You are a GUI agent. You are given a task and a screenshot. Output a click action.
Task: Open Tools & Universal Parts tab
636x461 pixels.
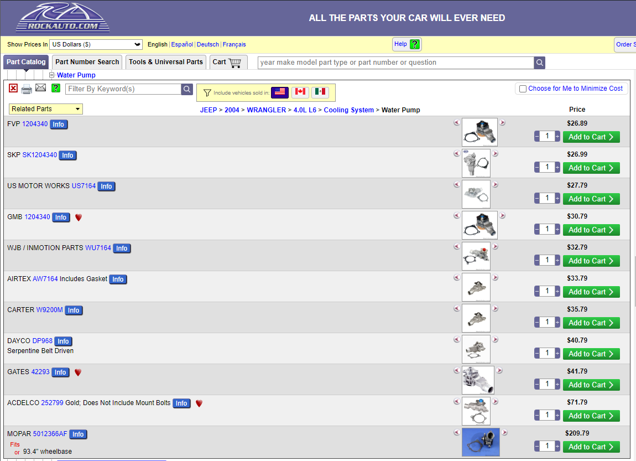pos(166,62)
